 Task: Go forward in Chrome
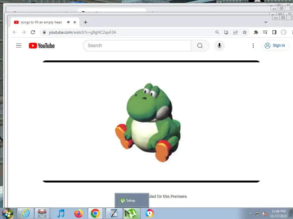click(24, 32)
